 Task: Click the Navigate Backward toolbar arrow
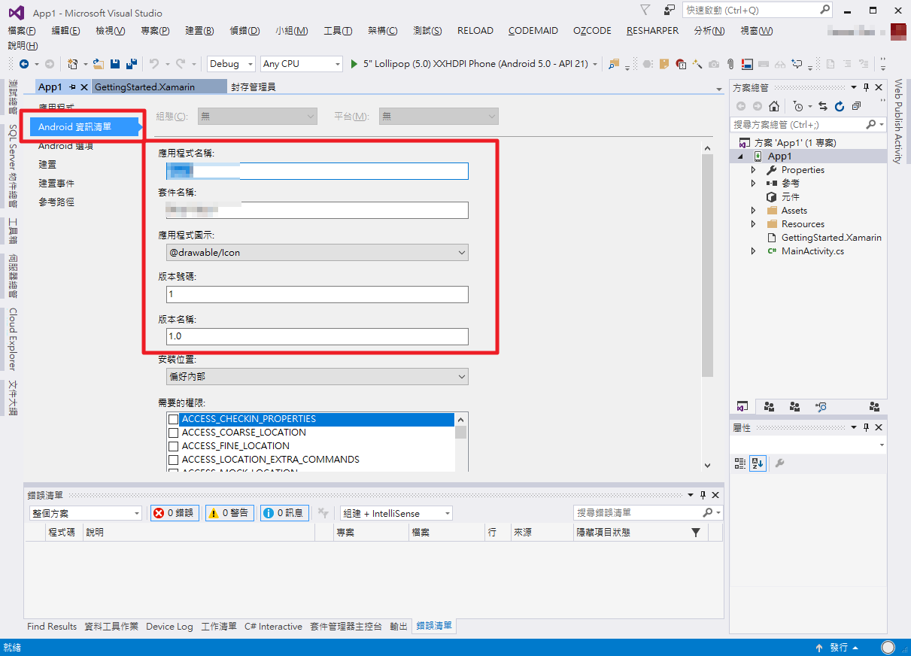(x=24, y=64)
